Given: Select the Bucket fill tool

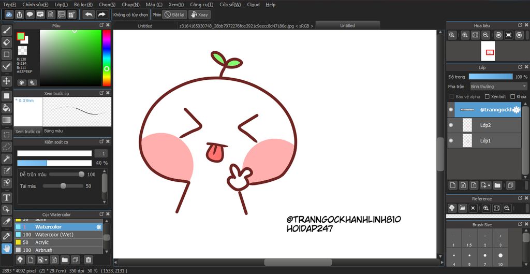Looking at the screenshot, I should pyautogui.click(x=7, y=108).
